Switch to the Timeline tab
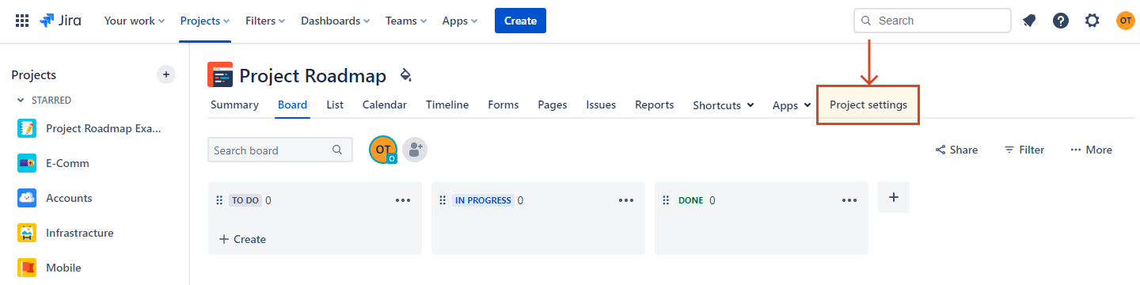1140x285 pixels. [447, 104]
